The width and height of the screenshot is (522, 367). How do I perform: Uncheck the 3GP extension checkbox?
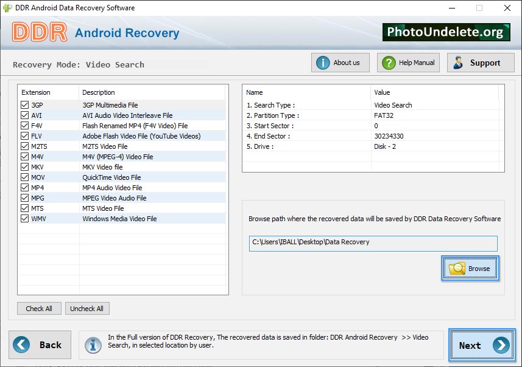coord(24,105)
